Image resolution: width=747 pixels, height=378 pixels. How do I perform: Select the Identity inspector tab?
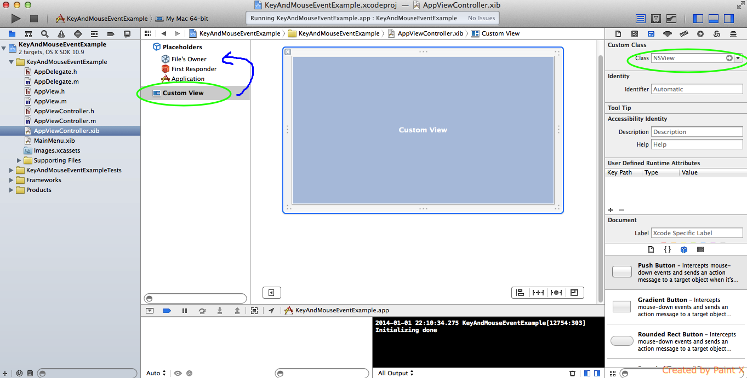[x=651, y=34]
